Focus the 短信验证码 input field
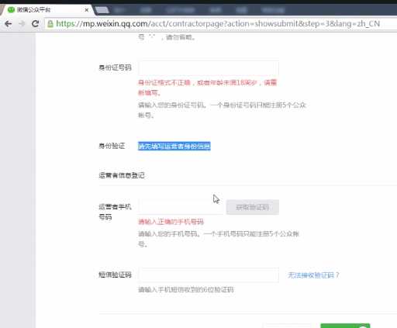Viewport: 397px width, 328px height. pyautogui.click(x=209, y=275)
